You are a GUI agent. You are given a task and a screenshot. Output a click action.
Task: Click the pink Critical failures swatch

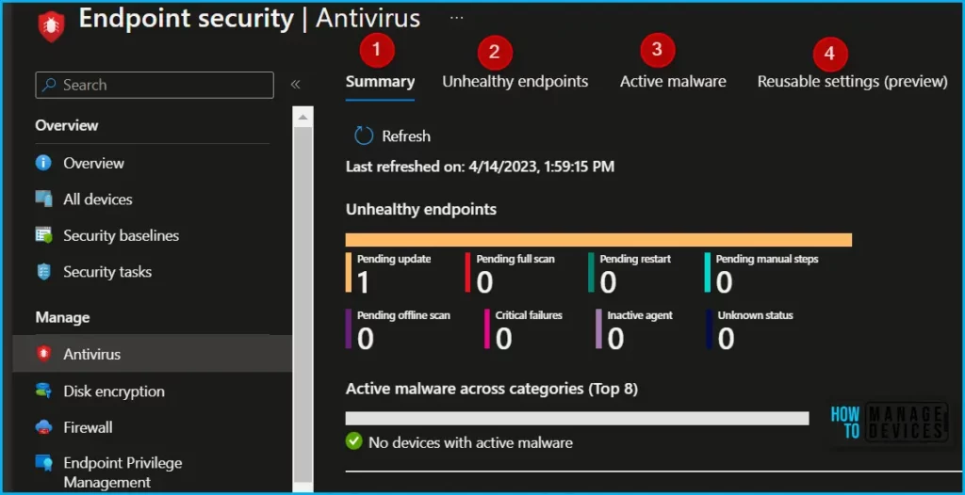coord(487,328)
